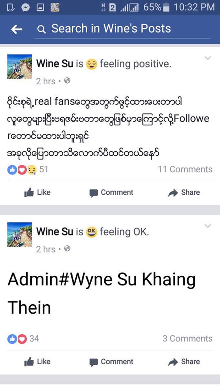
Task: Comment on the feeling positive post
Action: coord(111,193)
